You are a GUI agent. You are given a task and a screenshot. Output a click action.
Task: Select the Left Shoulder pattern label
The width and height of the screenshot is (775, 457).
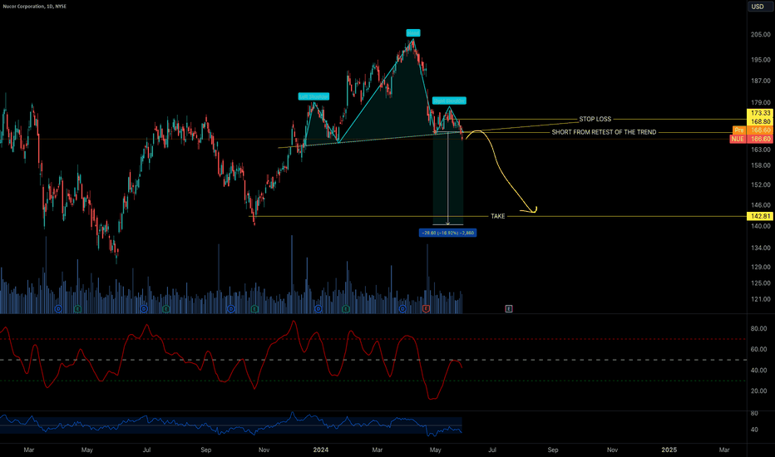(x=313, y=96)
